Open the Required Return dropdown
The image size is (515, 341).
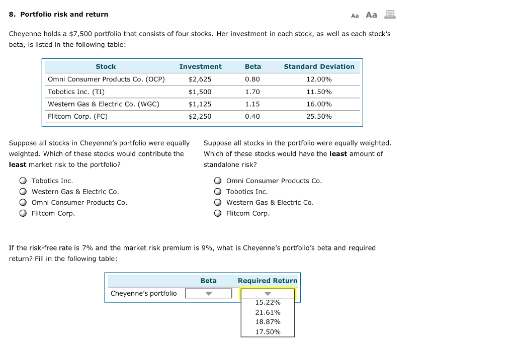click(268, 293)
